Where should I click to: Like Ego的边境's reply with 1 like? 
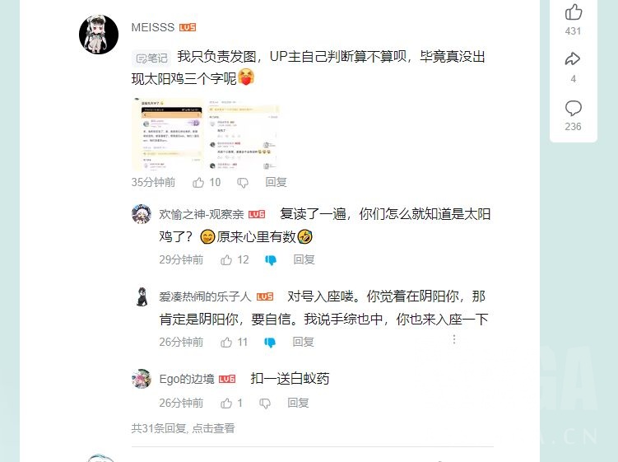point(226,403)
